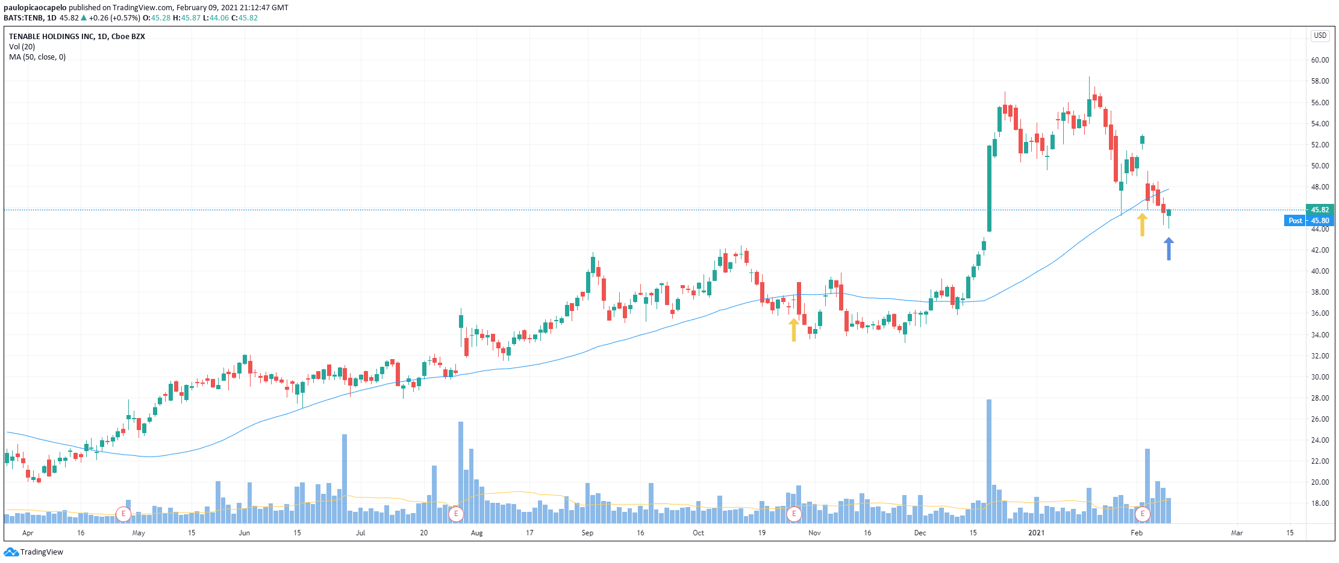Click the Feb date axis label
This screenshot has width=1339, height=563.
(x=1137, y=533)
